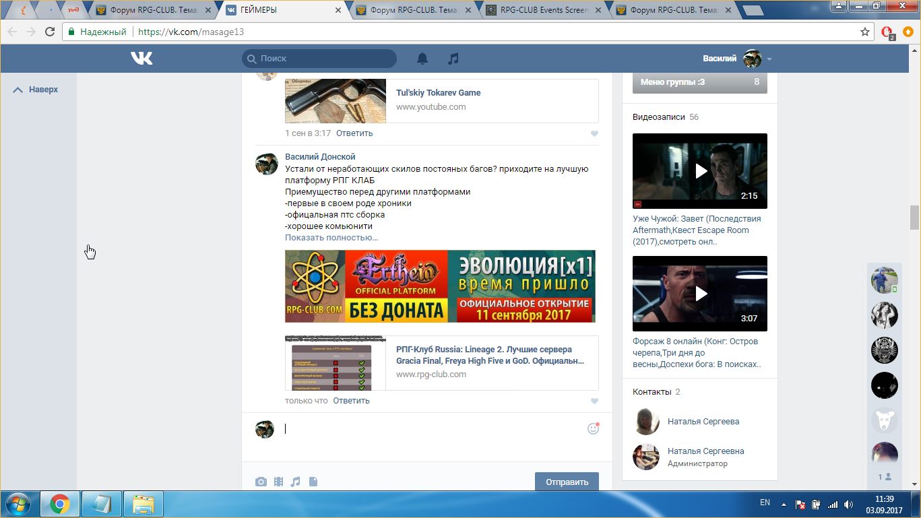The height and width of the screenshot is (518, 921).
Task: Open friends online counter icon in chat sidebar
Action: pyautogui.click(x=885, y=477)
